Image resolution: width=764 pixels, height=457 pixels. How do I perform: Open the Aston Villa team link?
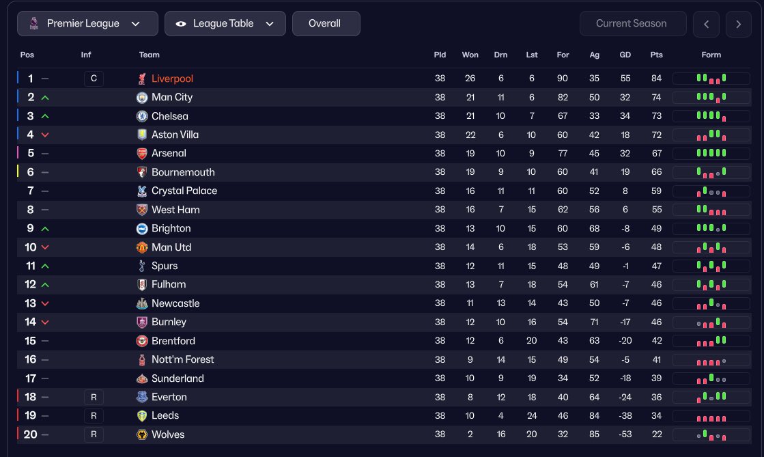175,135
